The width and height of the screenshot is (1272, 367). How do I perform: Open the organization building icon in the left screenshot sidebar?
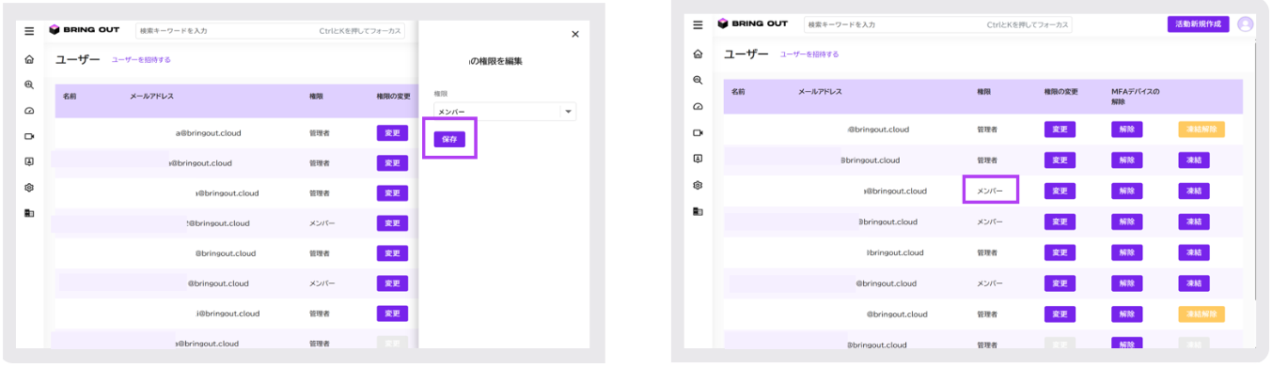(29, 213)
